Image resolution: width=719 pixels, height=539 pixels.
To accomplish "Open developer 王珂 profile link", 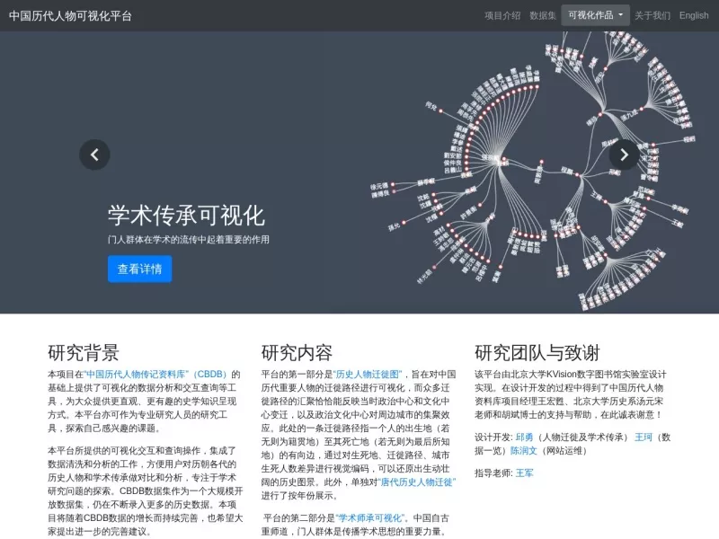I will click(x=644, y=437).
